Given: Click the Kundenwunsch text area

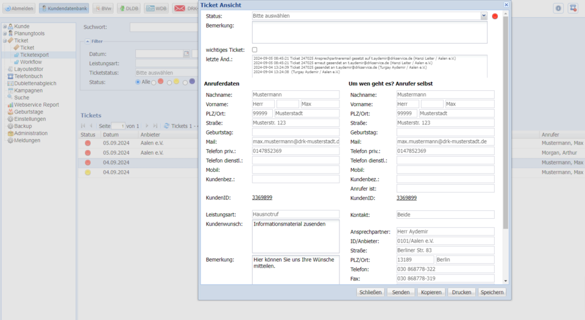Looking at the screenshot, I should point(296,236).
